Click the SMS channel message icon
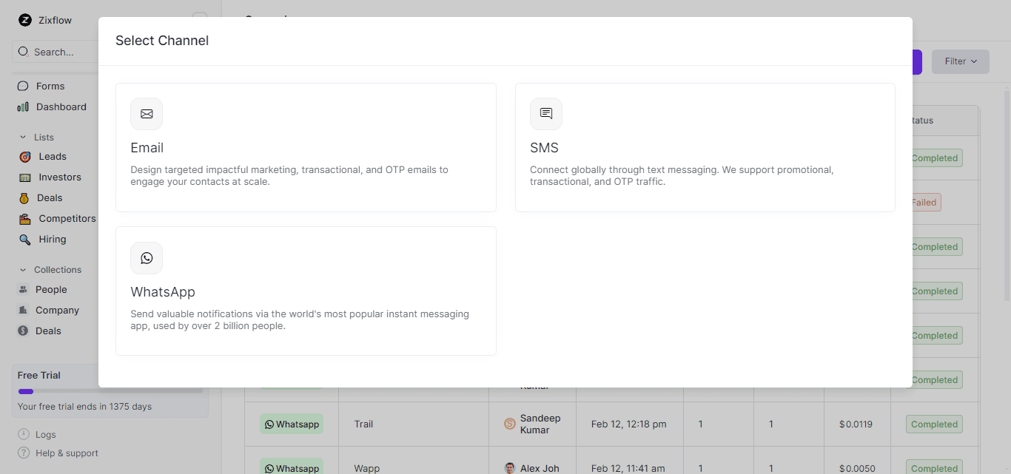 (545, 114)
